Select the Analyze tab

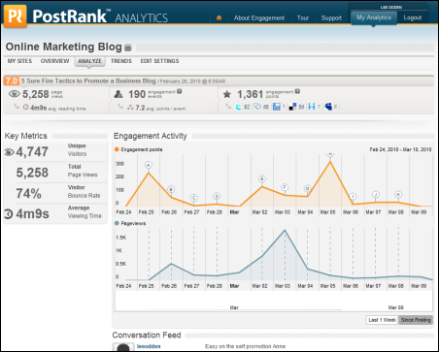pyautogui.click(x=89, y=61)
